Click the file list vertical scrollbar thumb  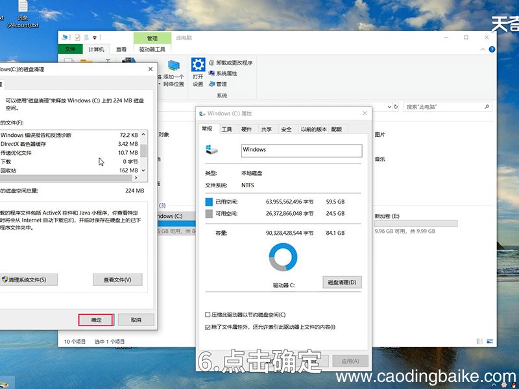(143, 151)
